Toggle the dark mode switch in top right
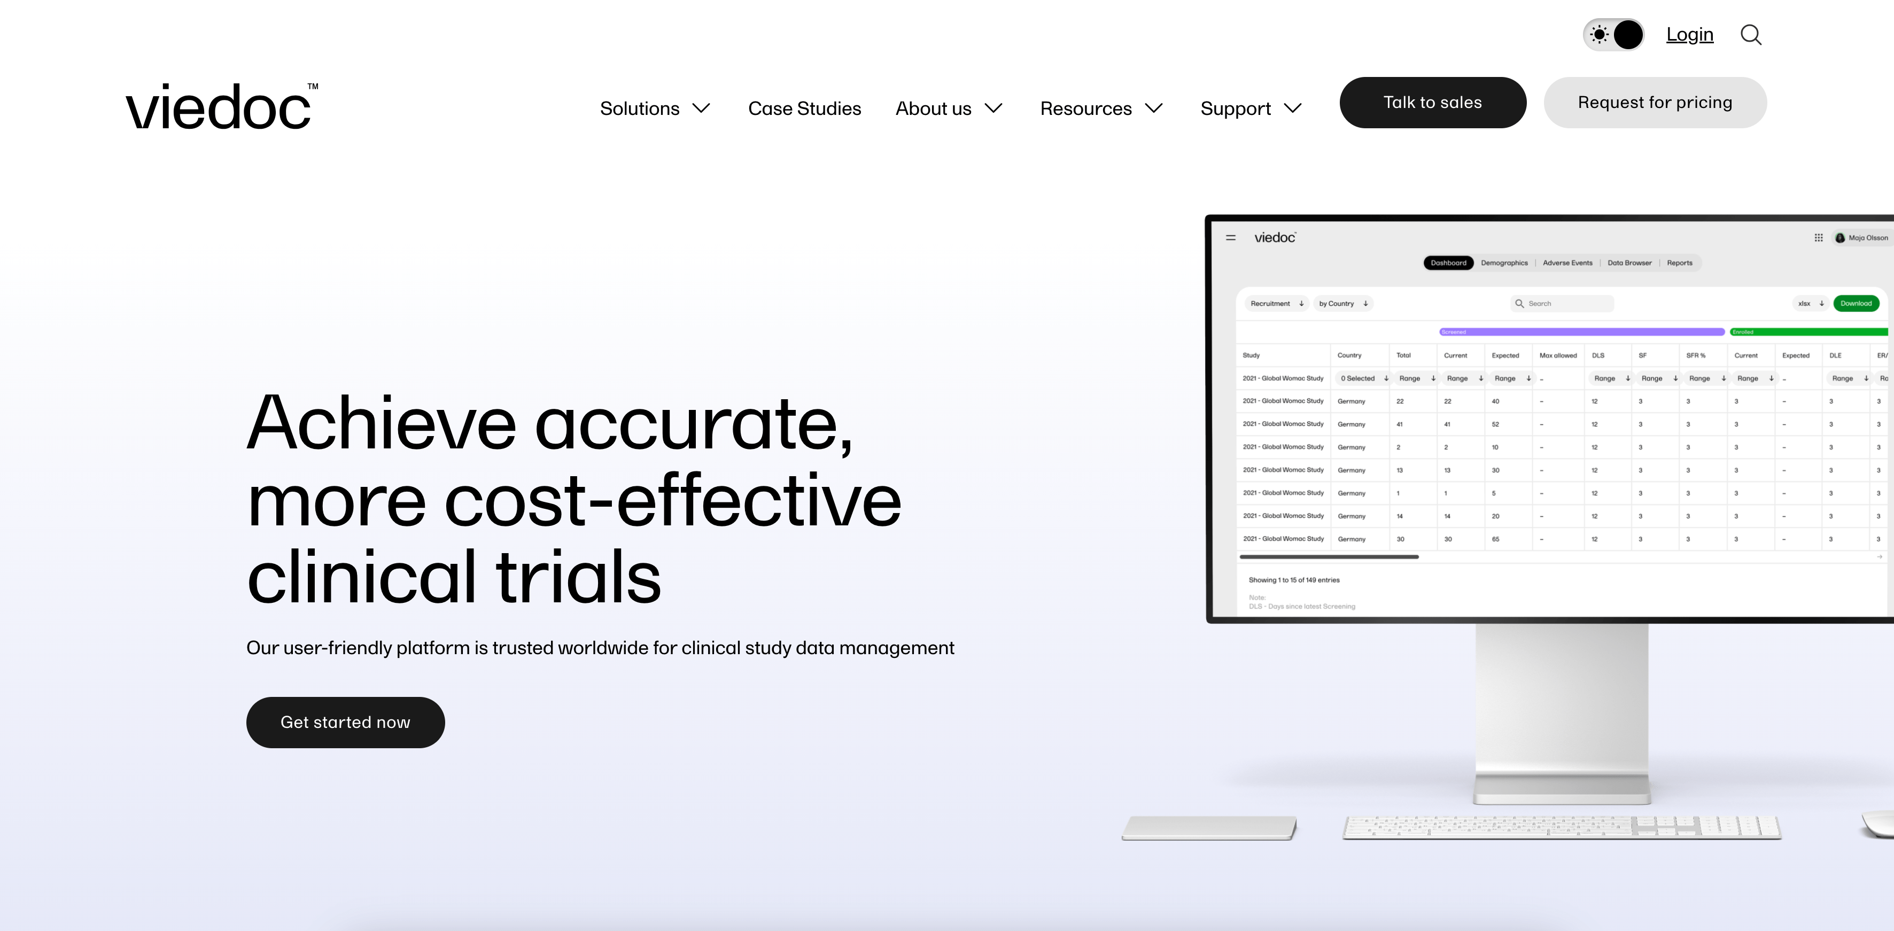The height and width of the screenshot is (931, 1894). 1614,34
